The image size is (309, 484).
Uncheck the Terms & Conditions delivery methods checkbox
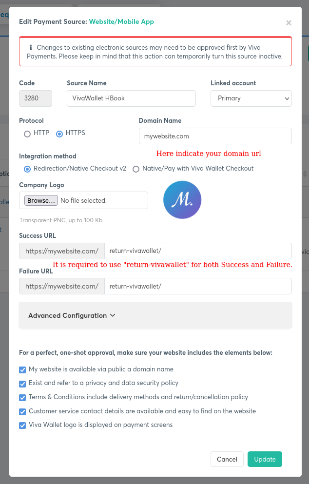pos(22,397)
